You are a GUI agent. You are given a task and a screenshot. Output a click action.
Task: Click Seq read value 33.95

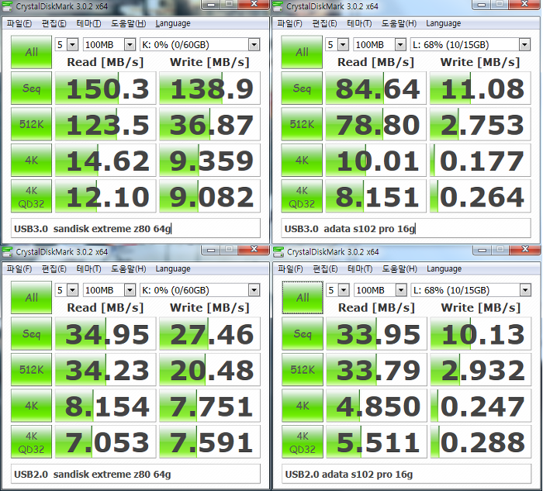pyautogui.click(x=376, y=334)
